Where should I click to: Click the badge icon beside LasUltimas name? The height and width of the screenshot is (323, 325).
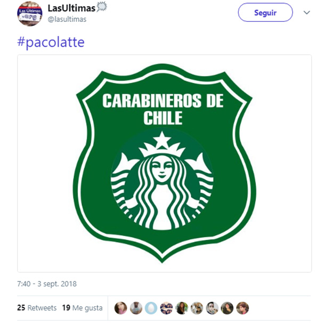click(102, 6)
